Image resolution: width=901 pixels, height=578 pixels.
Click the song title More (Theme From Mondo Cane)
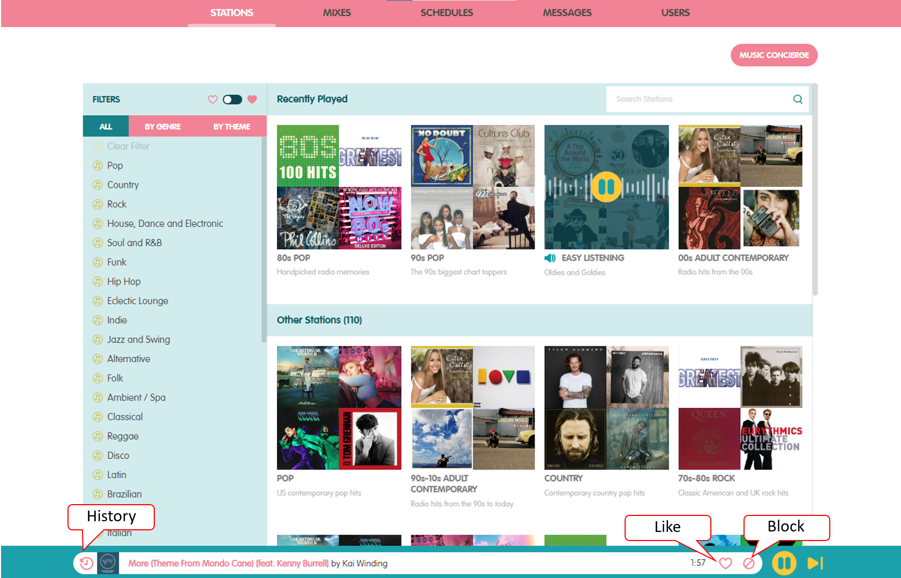[x=228, y=564]
